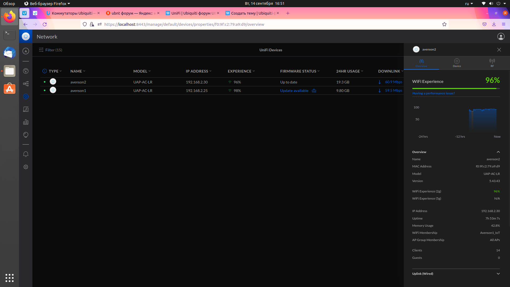
Task: Sort by MODEL column header
Action: (x=142, y=71)
